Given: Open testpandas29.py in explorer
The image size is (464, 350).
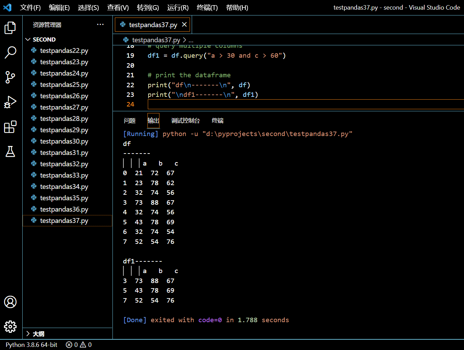Looking at the screenshot, I should [x=68, y=130].
